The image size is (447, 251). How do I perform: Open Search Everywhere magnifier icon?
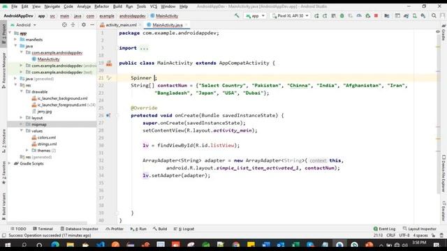point(434,16)
